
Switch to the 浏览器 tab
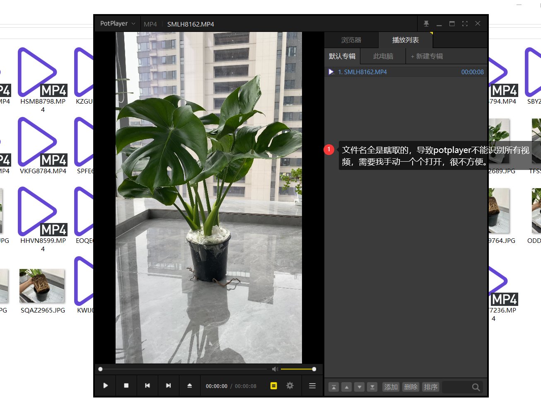point(351,40)
